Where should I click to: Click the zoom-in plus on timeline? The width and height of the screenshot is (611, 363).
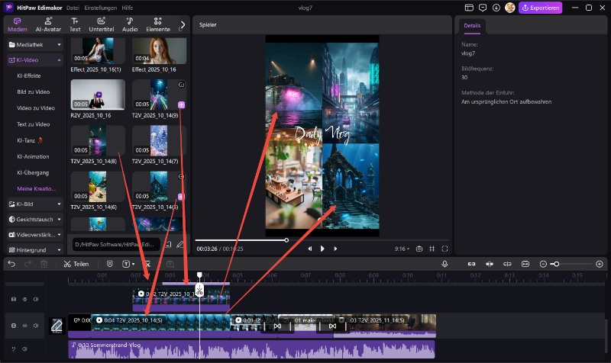[x=600, y=264]
